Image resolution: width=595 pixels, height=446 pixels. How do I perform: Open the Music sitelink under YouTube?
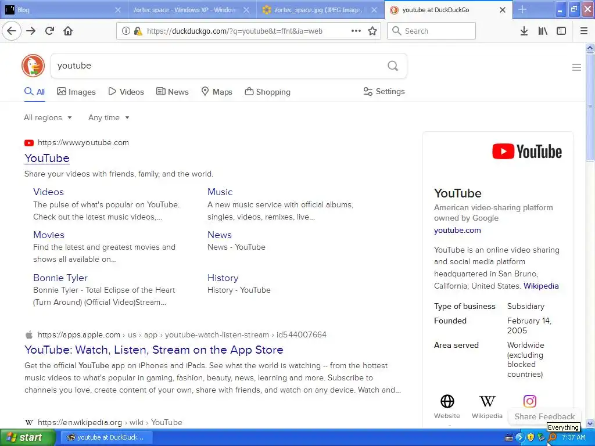click(x=220, y=192)
